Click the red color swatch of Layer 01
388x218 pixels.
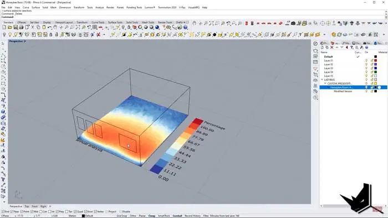[375, 60]
